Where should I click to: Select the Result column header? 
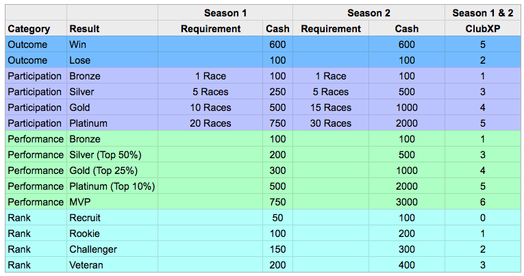tap(84, 29)
